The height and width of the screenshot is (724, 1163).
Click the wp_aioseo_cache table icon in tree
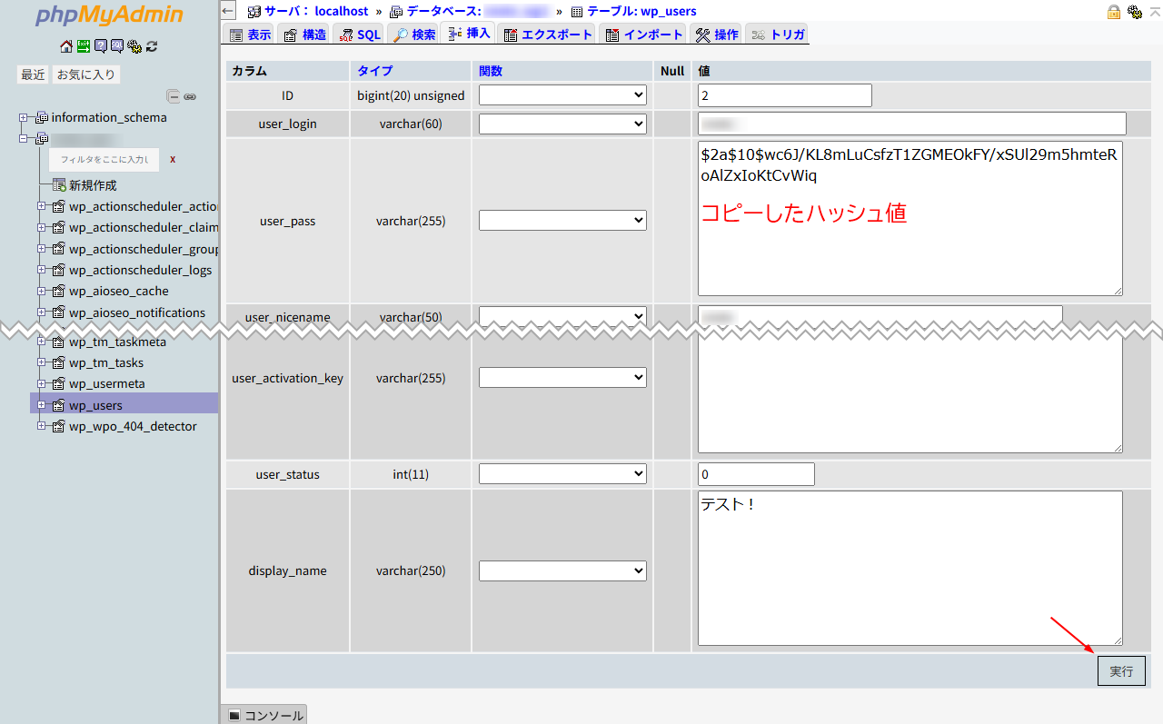pyautogui.click(x=59, y=291)
